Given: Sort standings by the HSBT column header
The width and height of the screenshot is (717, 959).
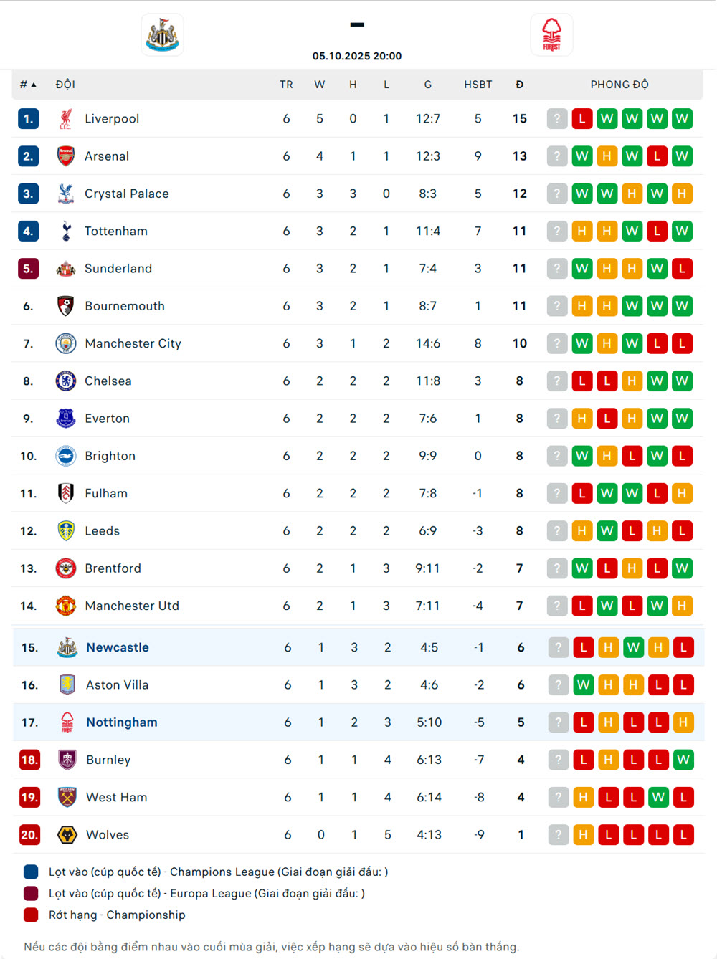Looking at the screenshot, I should [478, 85].
